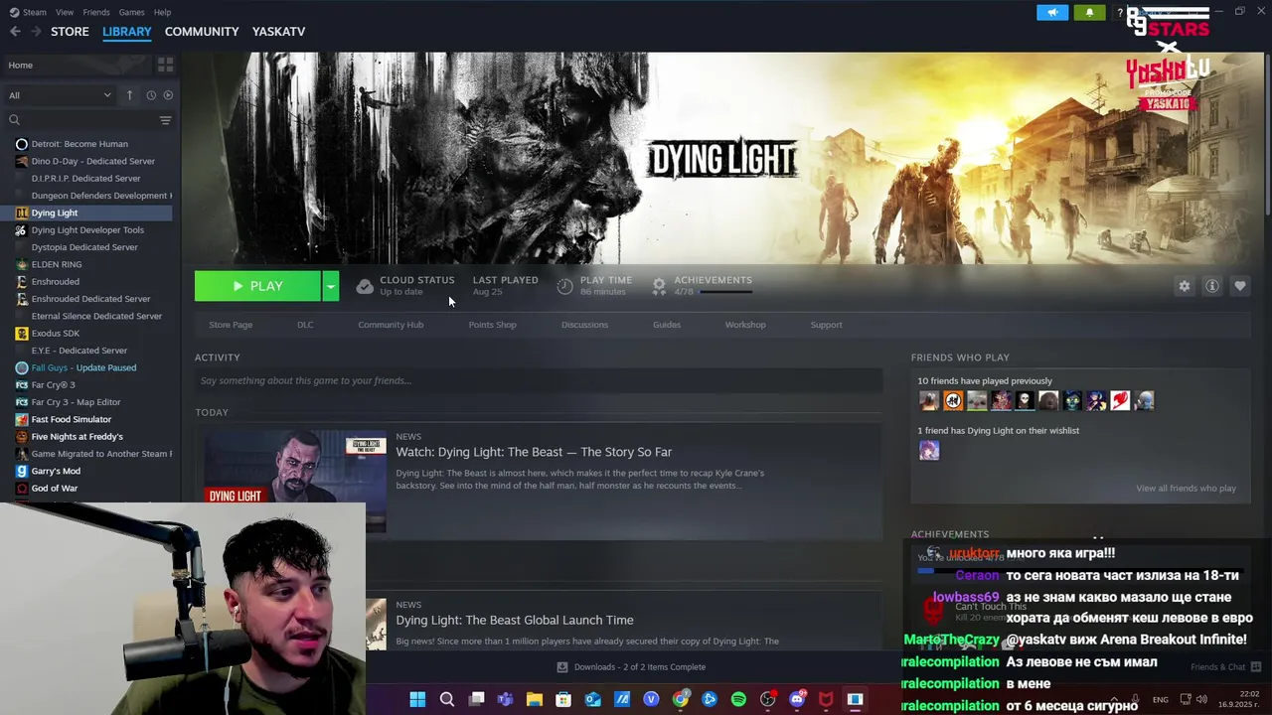Screen dimensions: 1272x715
Task: Click the library search magnifier icon
Action: click(14, 120)
